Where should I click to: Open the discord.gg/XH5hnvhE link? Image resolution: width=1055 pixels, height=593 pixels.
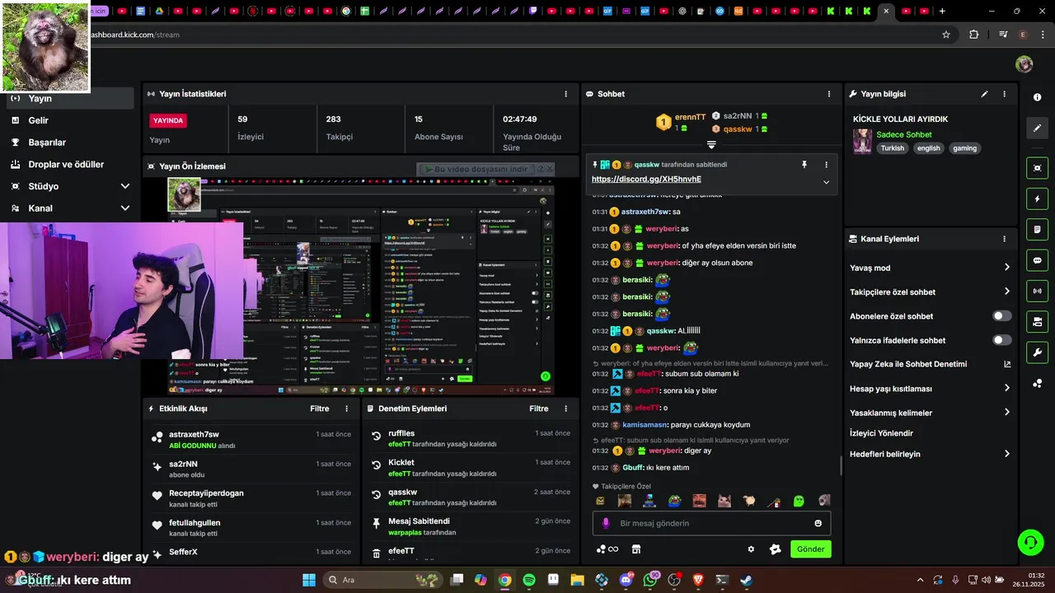(x=646, y=179)
